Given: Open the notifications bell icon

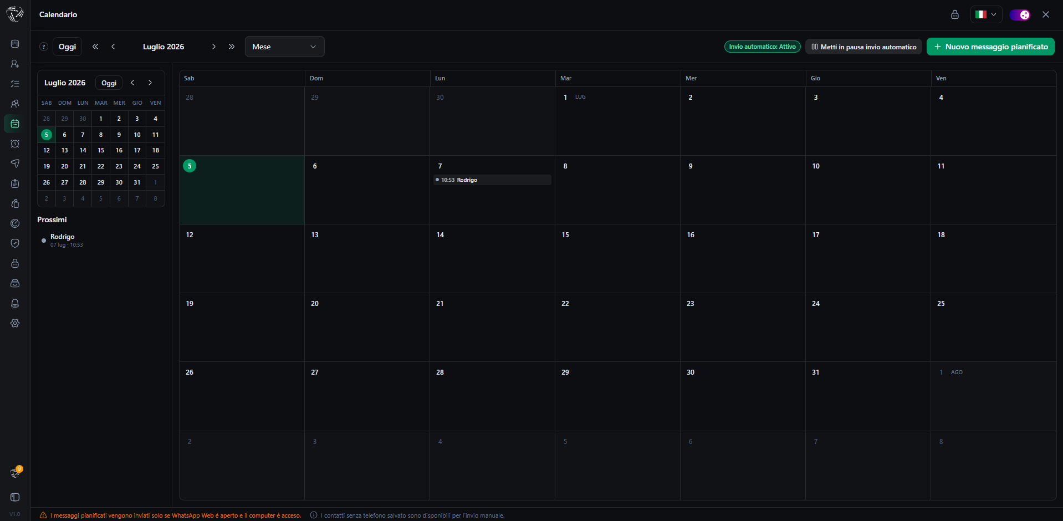Looking at the screenshot, I should pos(15,303).
